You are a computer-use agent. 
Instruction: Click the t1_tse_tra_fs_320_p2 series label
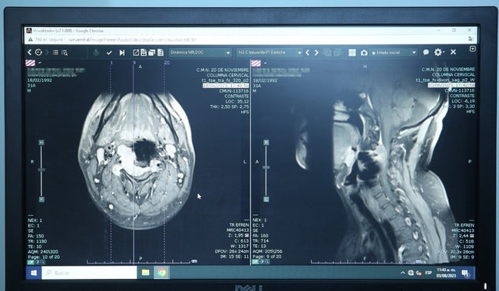point(225,80)
